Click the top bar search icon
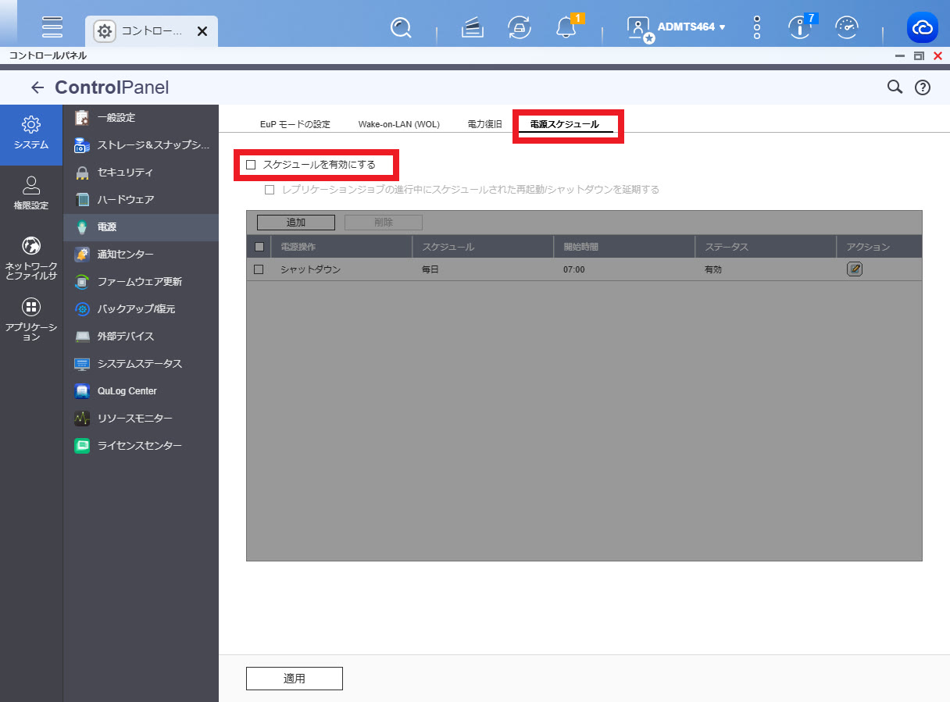 [x=401, y=27]
